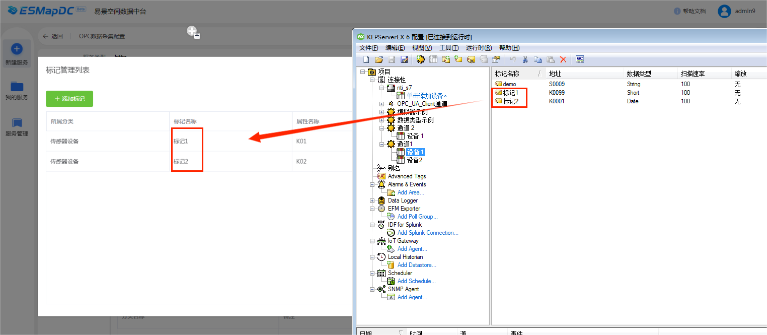Click the green 添加标记 button

point(69,99)
